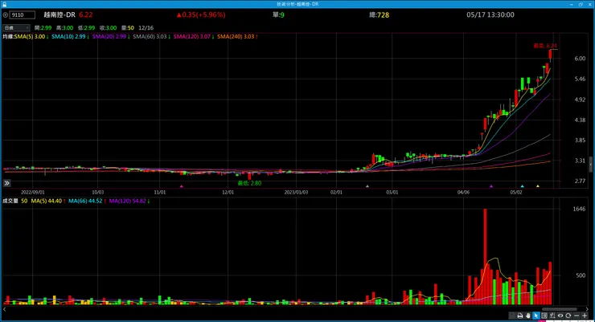Viewport: 595px width, 322px height.
Task: Click the cyan triangle marker near 05/02
Action: click(x=522, y=186)
